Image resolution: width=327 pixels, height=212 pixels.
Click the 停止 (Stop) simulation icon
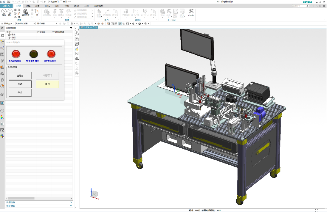(10, 11)
